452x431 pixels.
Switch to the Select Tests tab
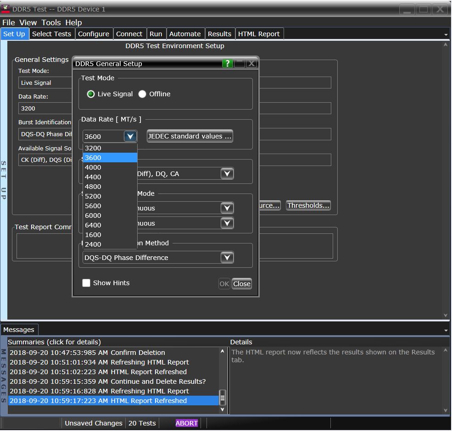tap(51, 34)
